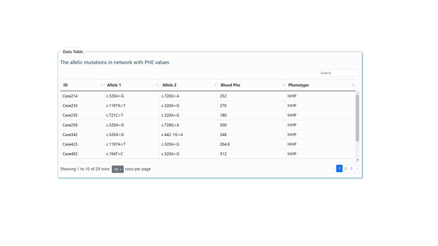Select the Case256 ID cell
The image size is (438, 246).
click(82, 125)
